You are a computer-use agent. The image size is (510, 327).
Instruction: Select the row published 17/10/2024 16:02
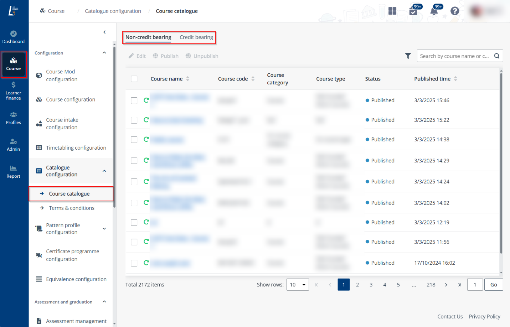[134, 263]
